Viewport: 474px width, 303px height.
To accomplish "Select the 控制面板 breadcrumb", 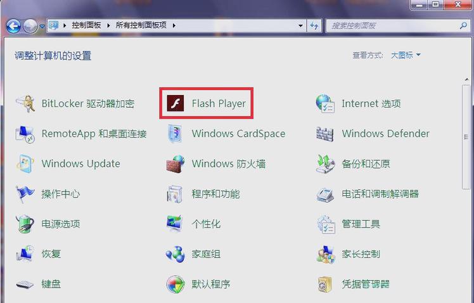I will [86, 25].
